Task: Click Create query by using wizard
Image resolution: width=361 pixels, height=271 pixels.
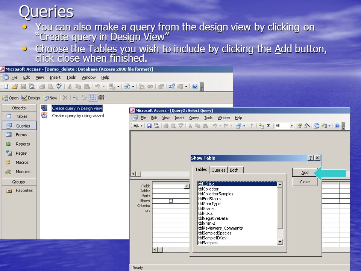Action: coord(78,116)
